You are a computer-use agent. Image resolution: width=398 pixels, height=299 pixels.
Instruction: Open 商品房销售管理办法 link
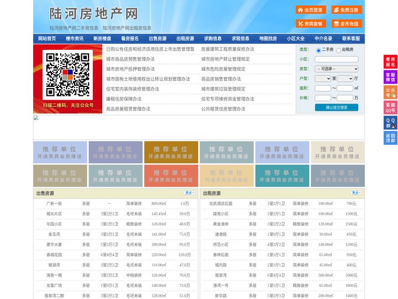click(x=221, y=79)
